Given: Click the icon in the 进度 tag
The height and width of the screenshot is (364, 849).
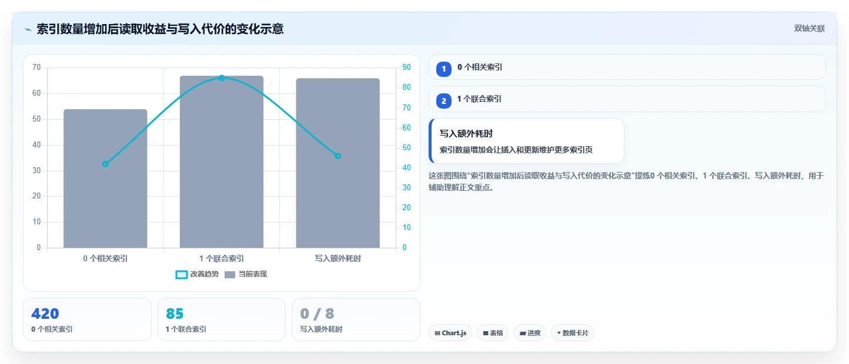Looking at the screenshot, I should click(523, 333).
